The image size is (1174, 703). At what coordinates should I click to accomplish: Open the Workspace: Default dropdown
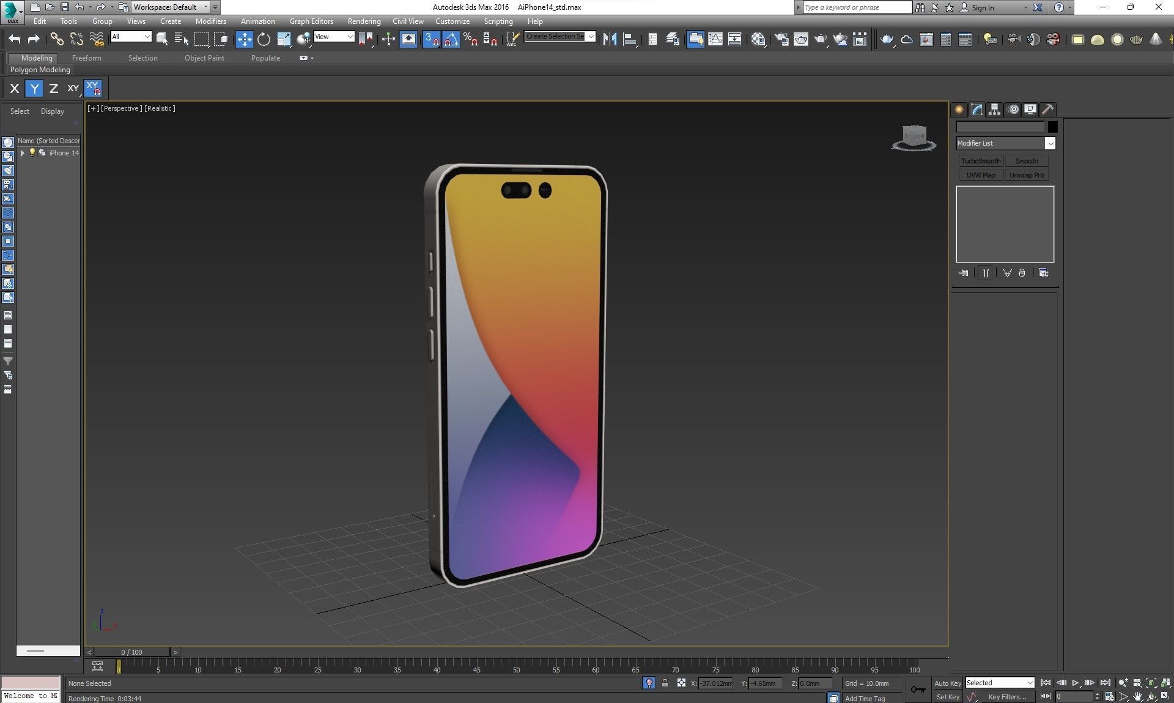click(171, 7)
